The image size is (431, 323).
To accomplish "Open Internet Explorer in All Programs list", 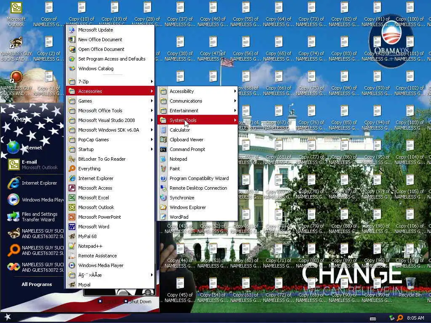I will pos(110,178).
